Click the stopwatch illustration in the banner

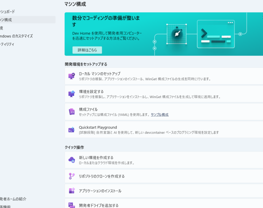(x=177, y=34)
